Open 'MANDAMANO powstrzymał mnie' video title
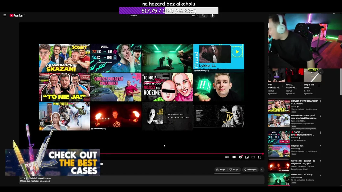Image resolution: width=342 pixels, height=192 pixels. coord(304,117)
